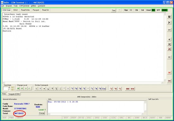Send the ^T on-line command
Viewport: 174px width, 121px height.
click(72, 89)
